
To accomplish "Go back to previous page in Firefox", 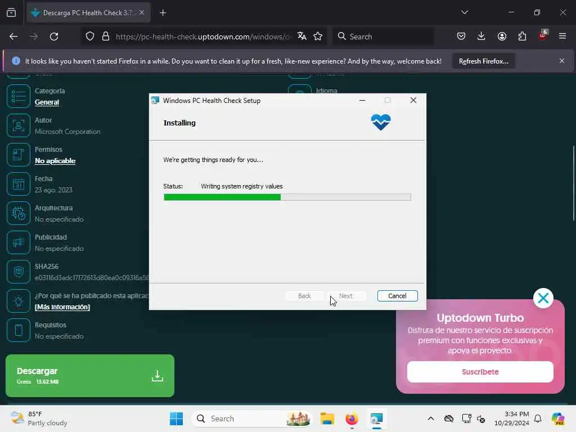I will [x=13, y=37].
